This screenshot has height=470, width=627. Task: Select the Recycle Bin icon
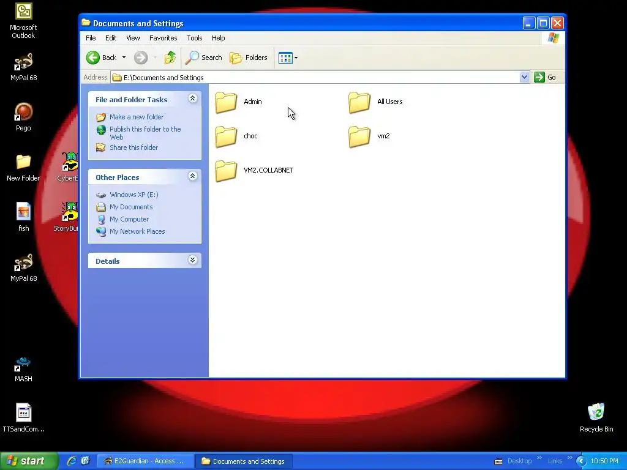point(596,418)
